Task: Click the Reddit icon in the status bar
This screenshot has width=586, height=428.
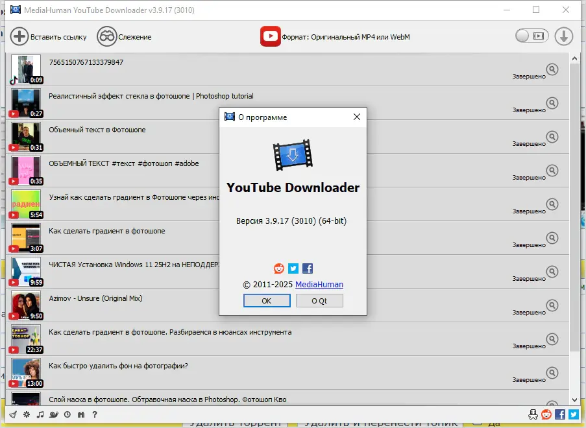Action: pos(546,414)
